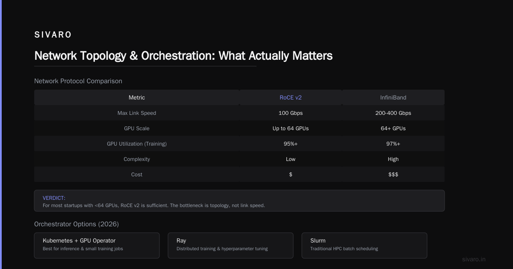Select the InfiniBand column header
Image resolution: width=513 pixels, height=269 pixels.
(x=393, y=97)
